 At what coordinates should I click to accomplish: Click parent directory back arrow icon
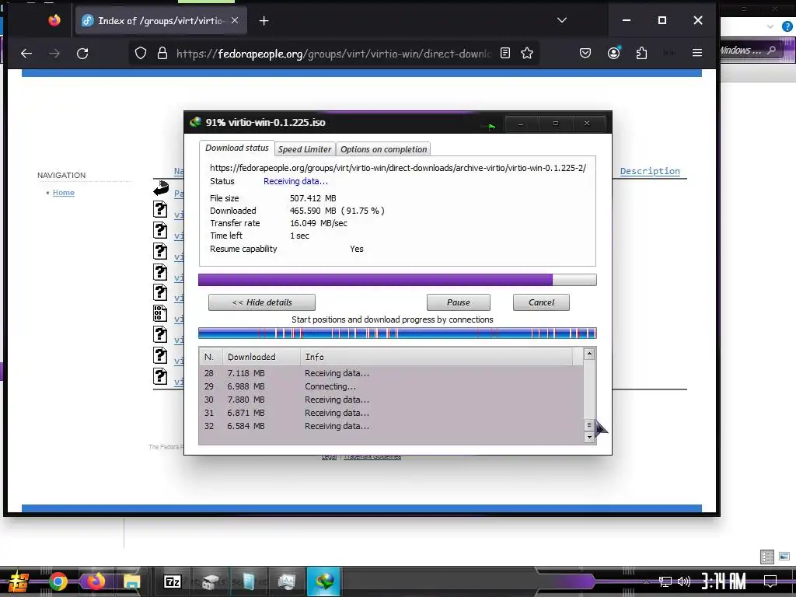pyautogui.click(x=161, y=188)
